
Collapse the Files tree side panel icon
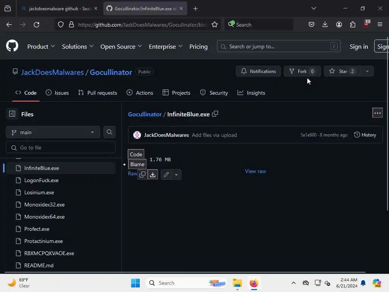click(x=12, y=114)
